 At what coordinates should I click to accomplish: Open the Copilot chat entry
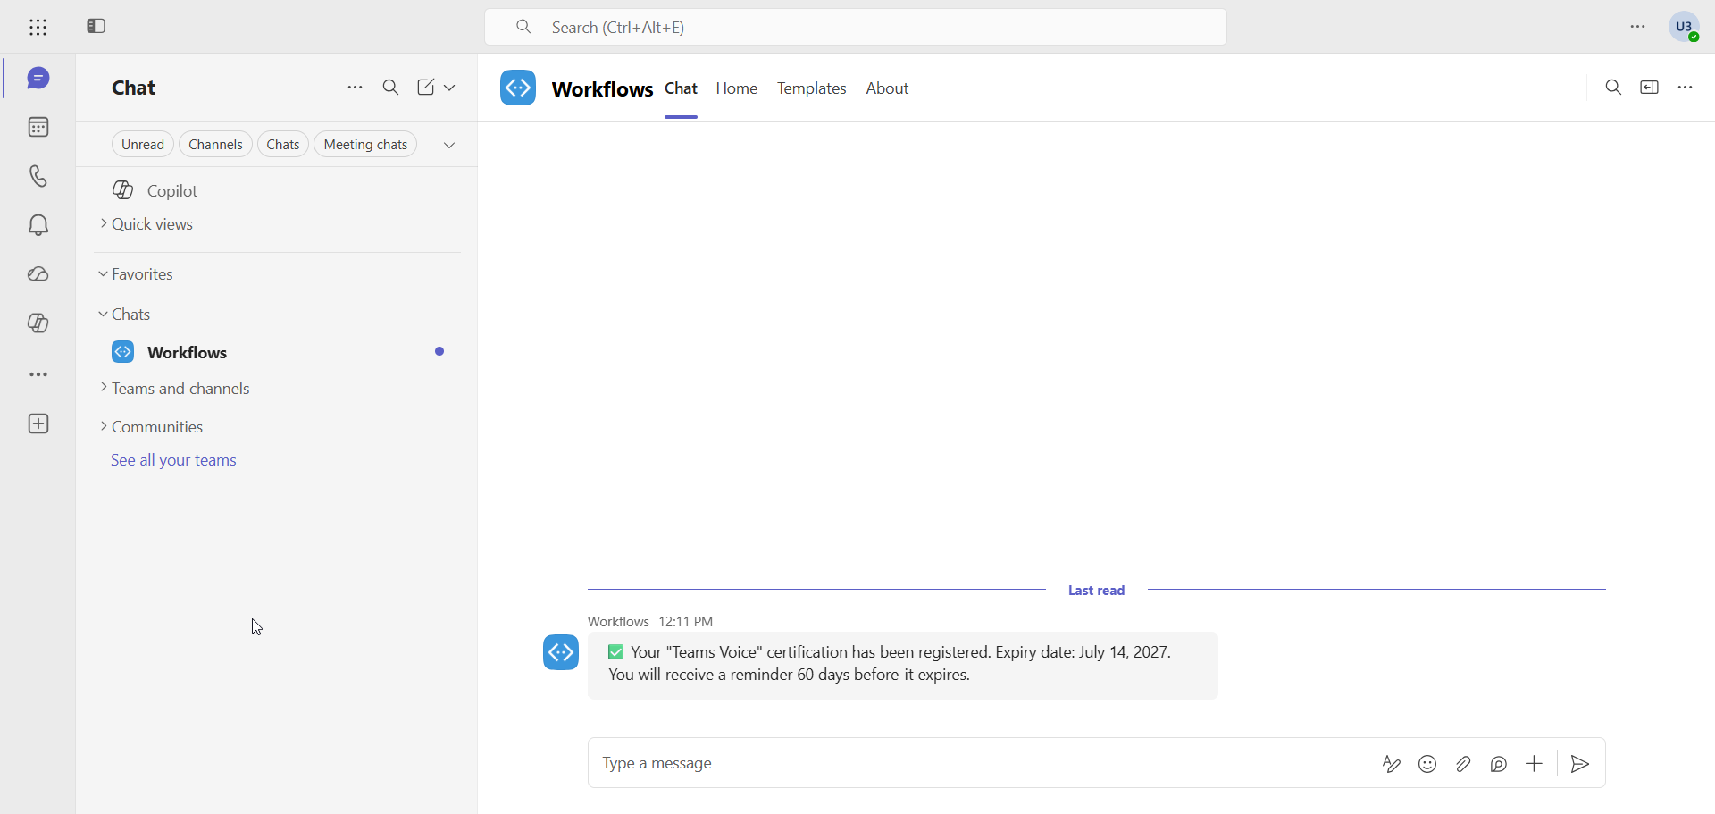click(277, 190)
